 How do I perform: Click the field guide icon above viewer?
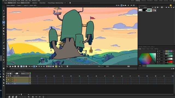[119, 5]
